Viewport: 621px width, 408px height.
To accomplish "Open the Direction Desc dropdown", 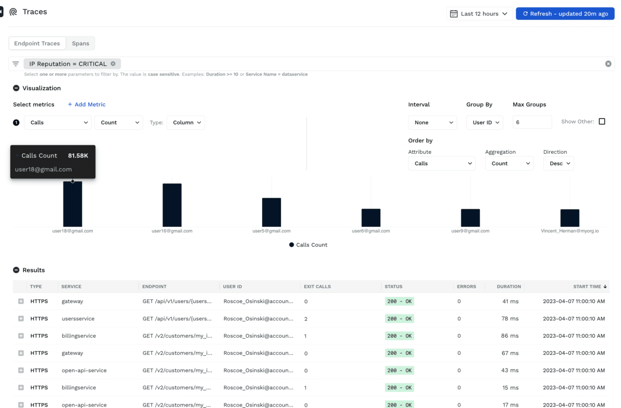I will (x=558, y=163).
